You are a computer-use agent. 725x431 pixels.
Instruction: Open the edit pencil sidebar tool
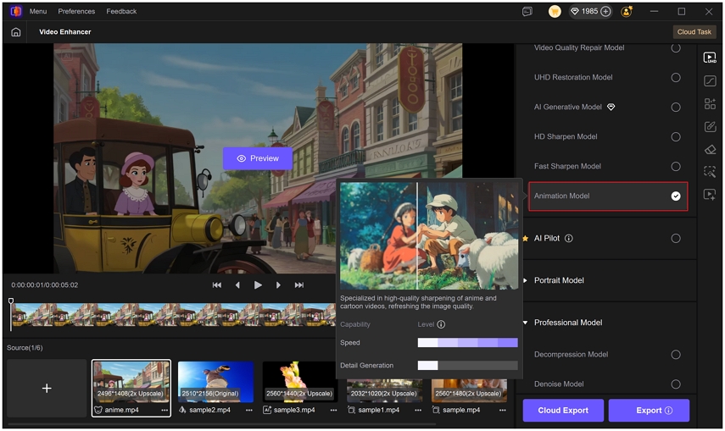coord(710,126)
